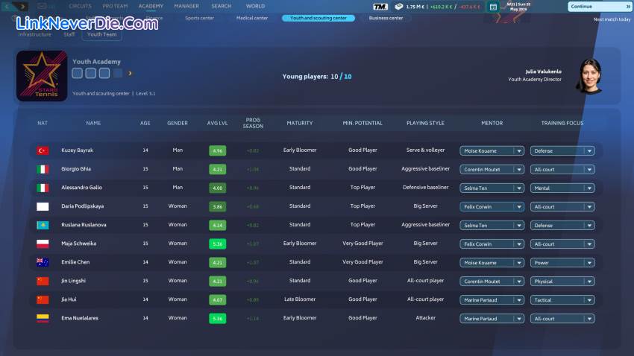
Task: Open the calendar icon in top bar
Action: click(x=493, y=7)
